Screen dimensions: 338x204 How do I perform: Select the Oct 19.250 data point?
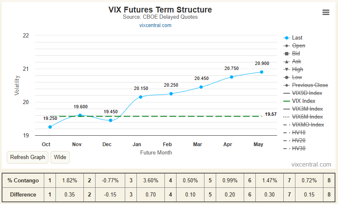click(x=50, y=127)
